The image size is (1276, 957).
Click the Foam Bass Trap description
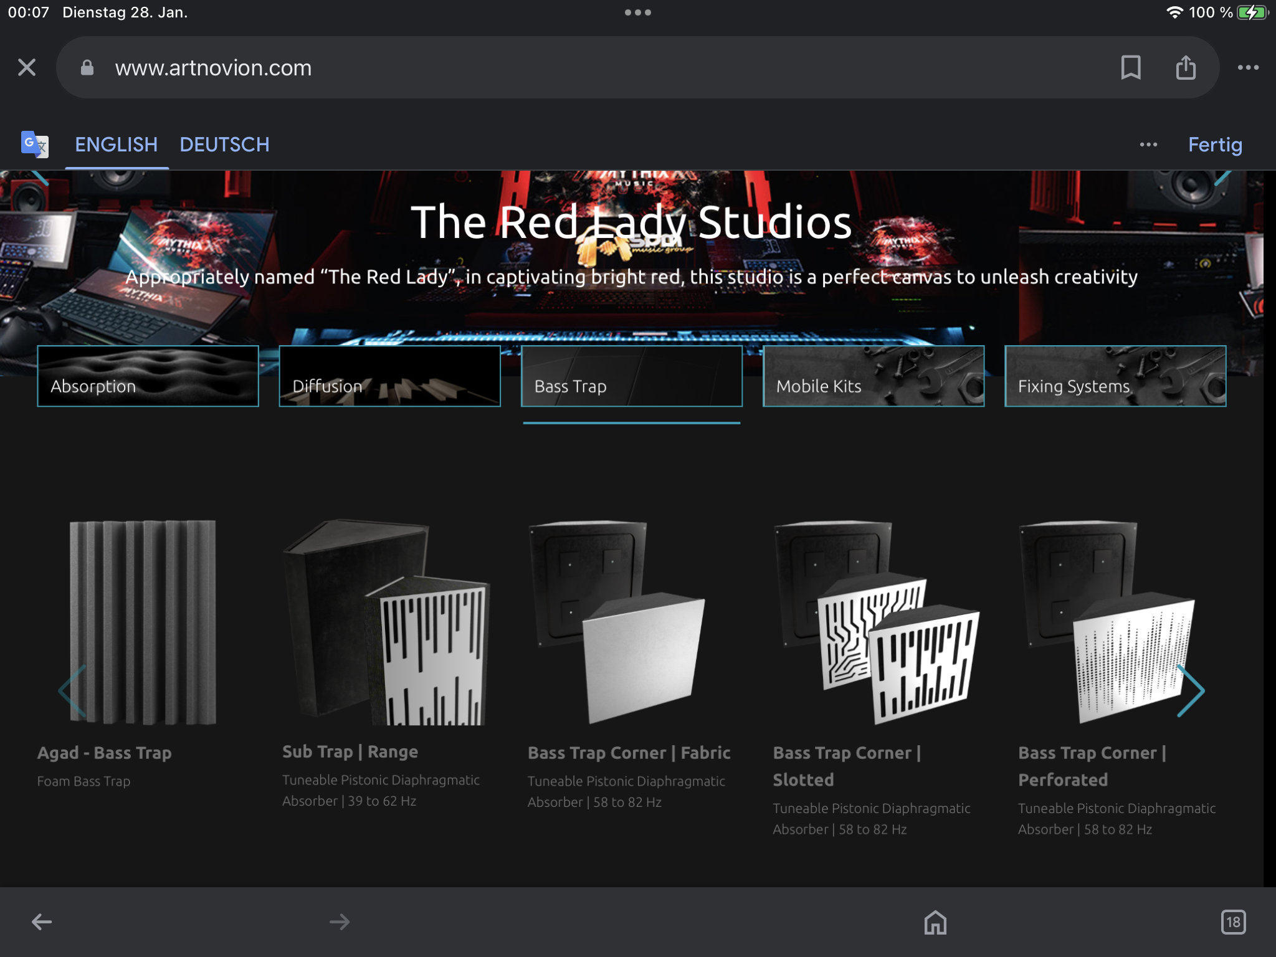(83, 781)
